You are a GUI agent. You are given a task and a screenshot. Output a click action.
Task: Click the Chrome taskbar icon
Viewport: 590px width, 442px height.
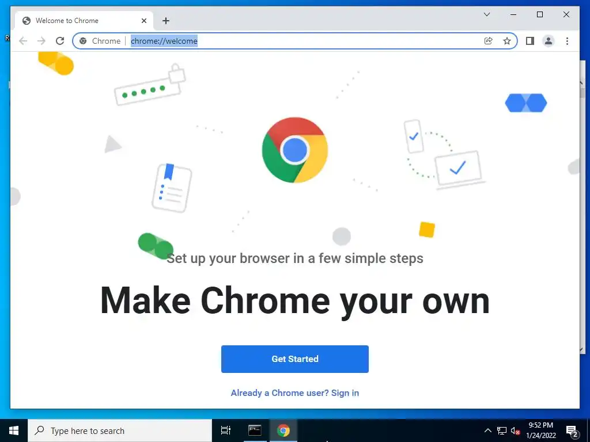click(x=283, y=430)
